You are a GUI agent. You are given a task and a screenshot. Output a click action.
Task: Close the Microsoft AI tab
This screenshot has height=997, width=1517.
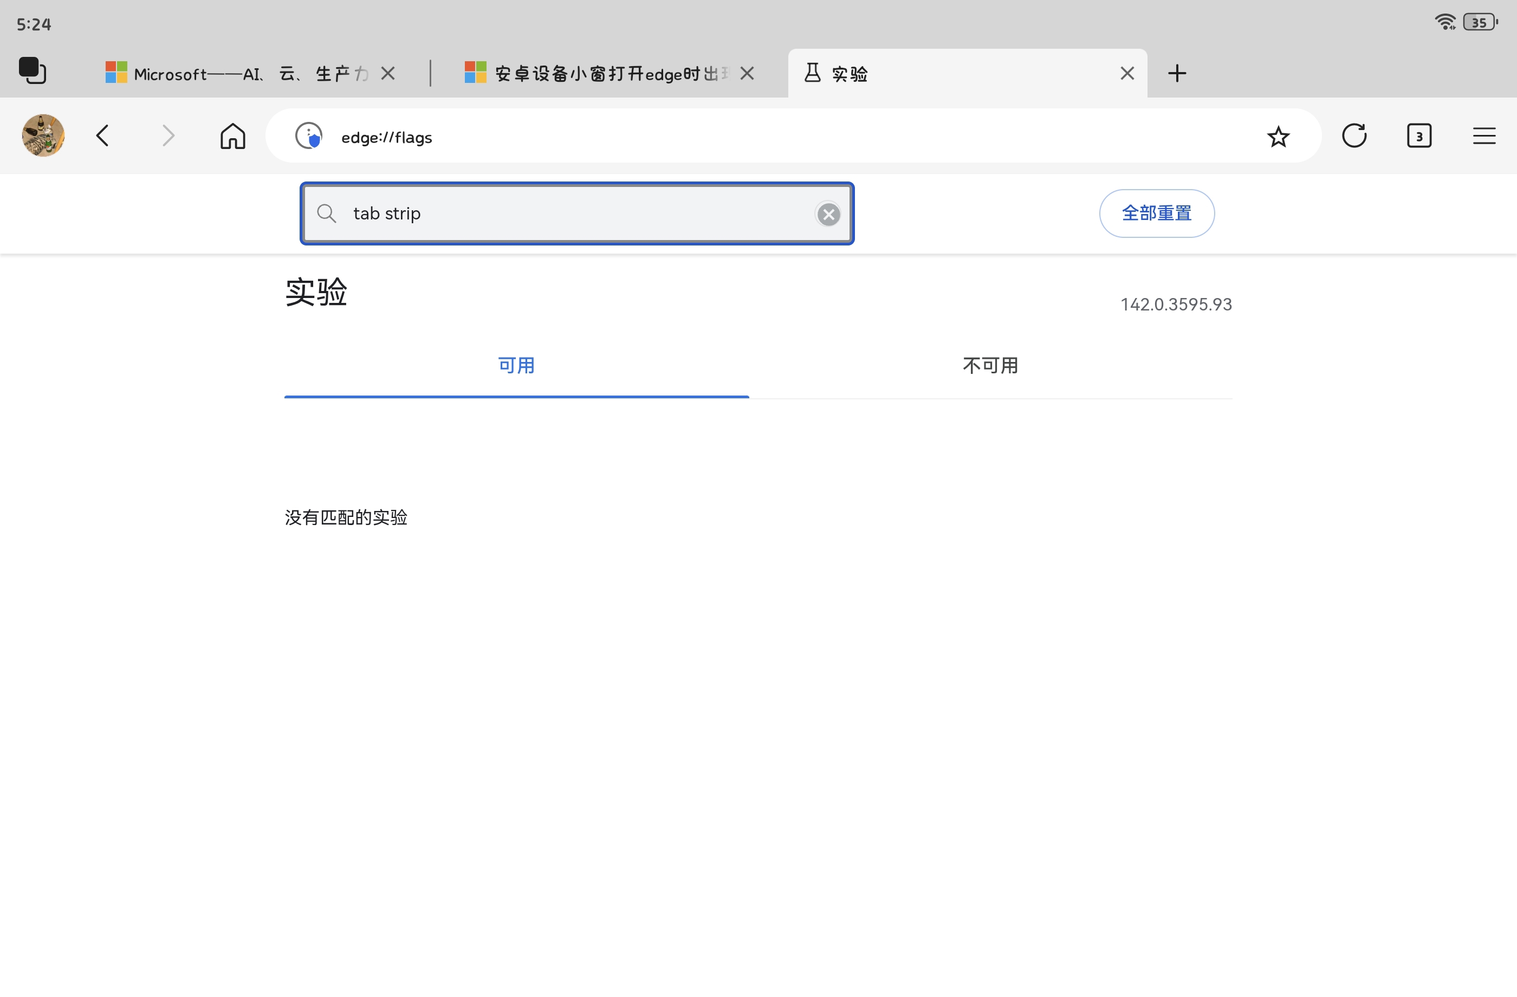click(387, 73)
